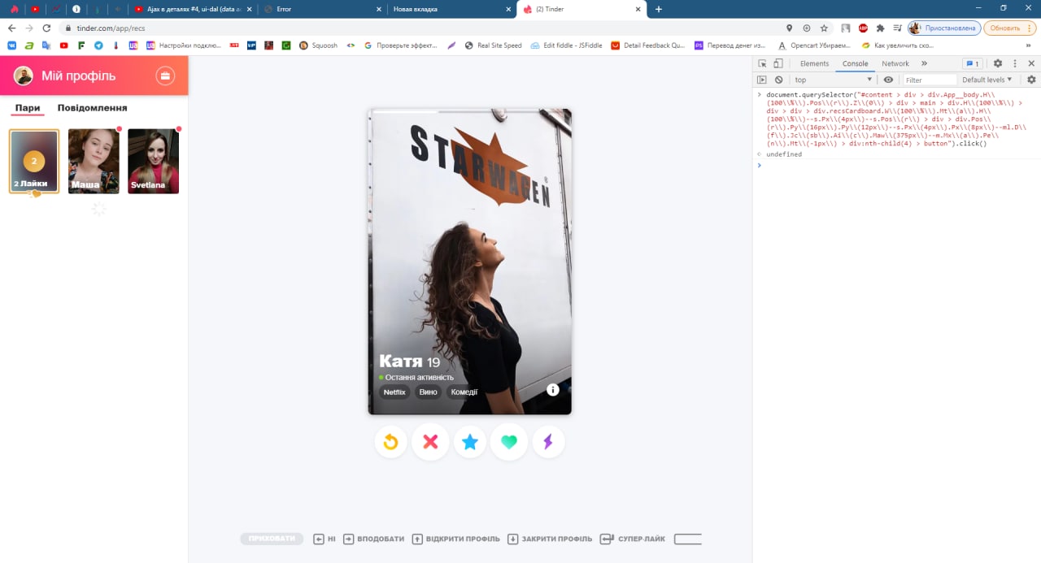Open Edit fiddle - JSFiddle bookmark

pos(566,45)
